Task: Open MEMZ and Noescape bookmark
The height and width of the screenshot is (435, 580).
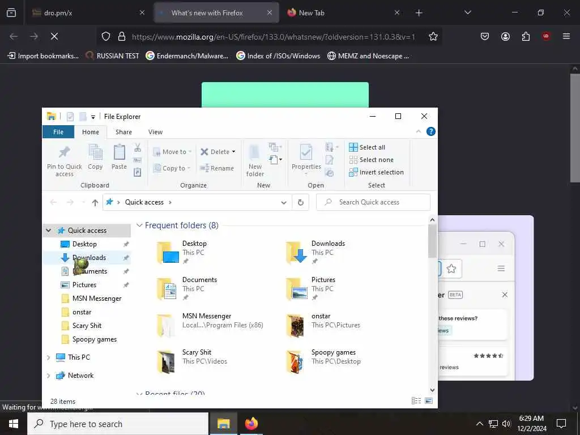Action: tap(368, 56)
